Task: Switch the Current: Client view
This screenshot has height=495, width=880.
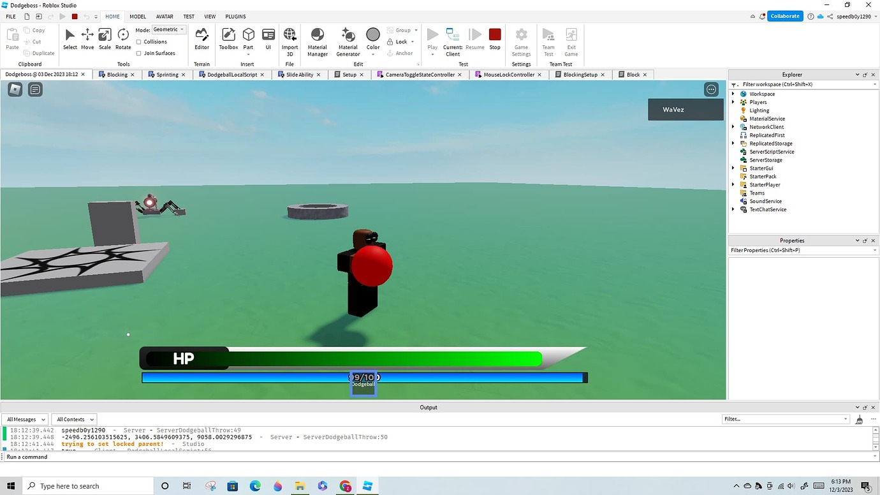Action: point(453,42)
